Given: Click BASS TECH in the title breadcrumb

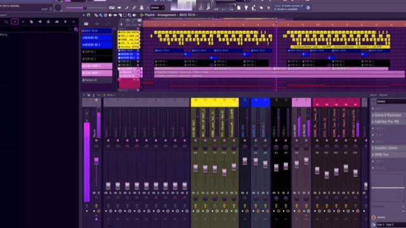Looking at the screenshot, I should click(x=187, y=15).
